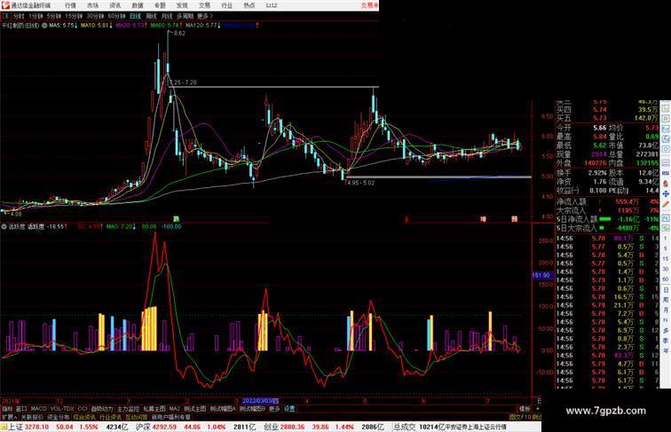This screenshot has width=671, height=432.
Task: Click the blue circle sidebar icon
Action: tap(666, 149)
